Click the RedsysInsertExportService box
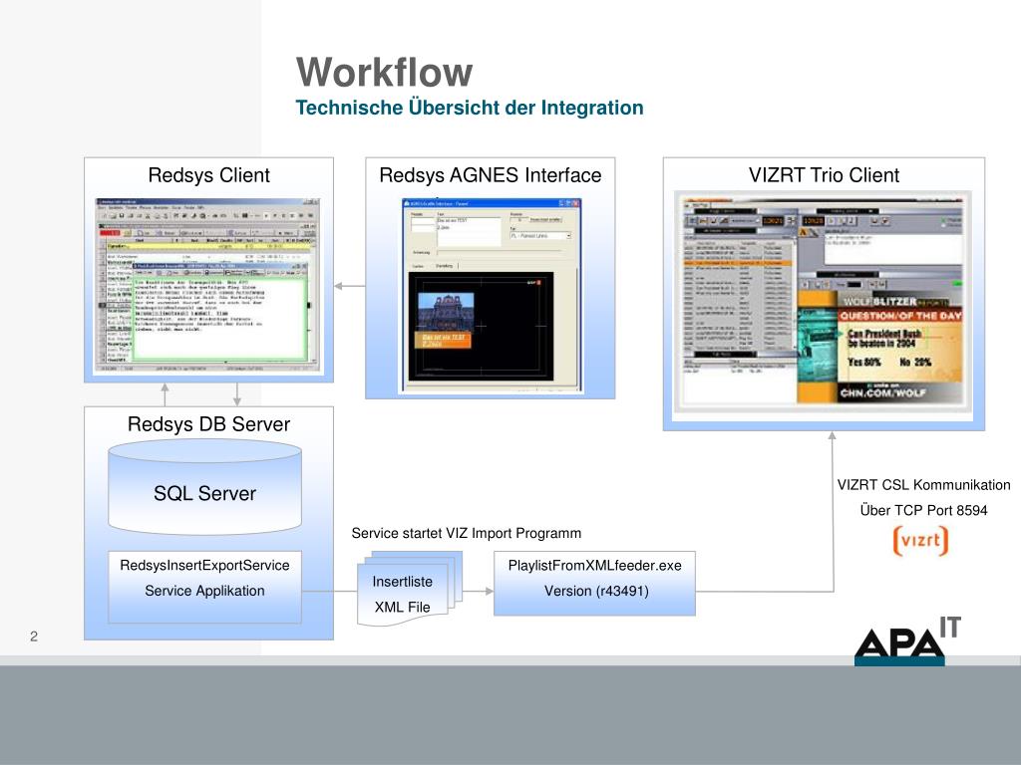The width and height of the screenshot is (1021, 765). pyautogui.click(x=204, y=579)
